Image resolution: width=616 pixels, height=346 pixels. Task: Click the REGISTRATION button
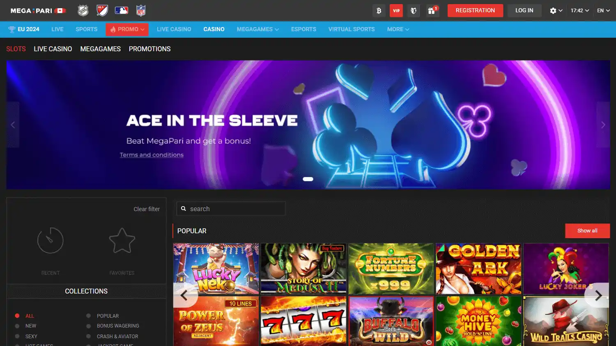(475, 11)
